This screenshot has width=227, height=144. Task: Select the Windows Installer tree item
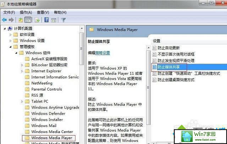pos(47,120)
